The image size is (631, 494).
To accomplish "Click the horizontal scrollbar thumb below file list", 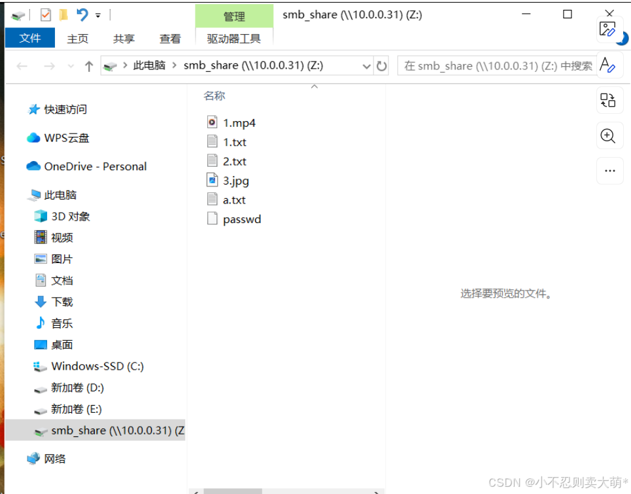I will [x=233, y=491].
